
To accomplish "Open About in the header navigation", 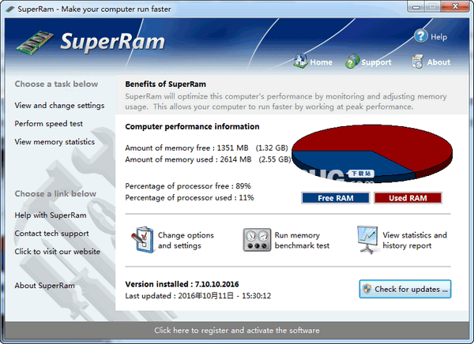I will pos(438,62).
